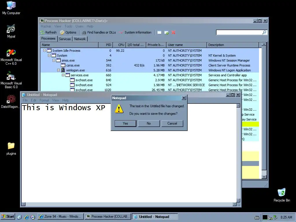Switch to the Services tab

point(65,39)
